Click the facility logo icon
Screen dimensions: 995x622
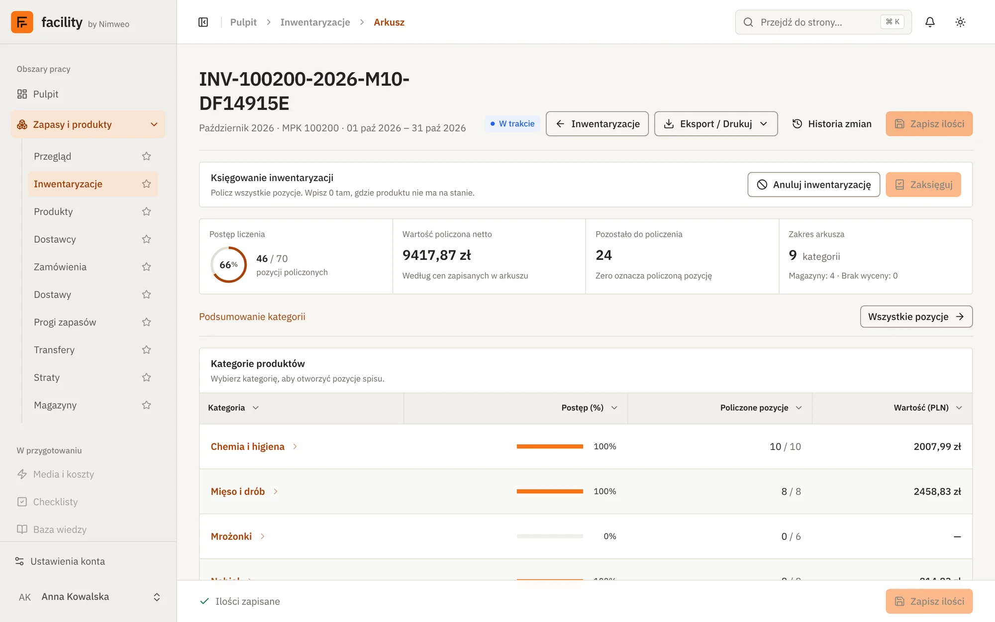click(22, 22)
